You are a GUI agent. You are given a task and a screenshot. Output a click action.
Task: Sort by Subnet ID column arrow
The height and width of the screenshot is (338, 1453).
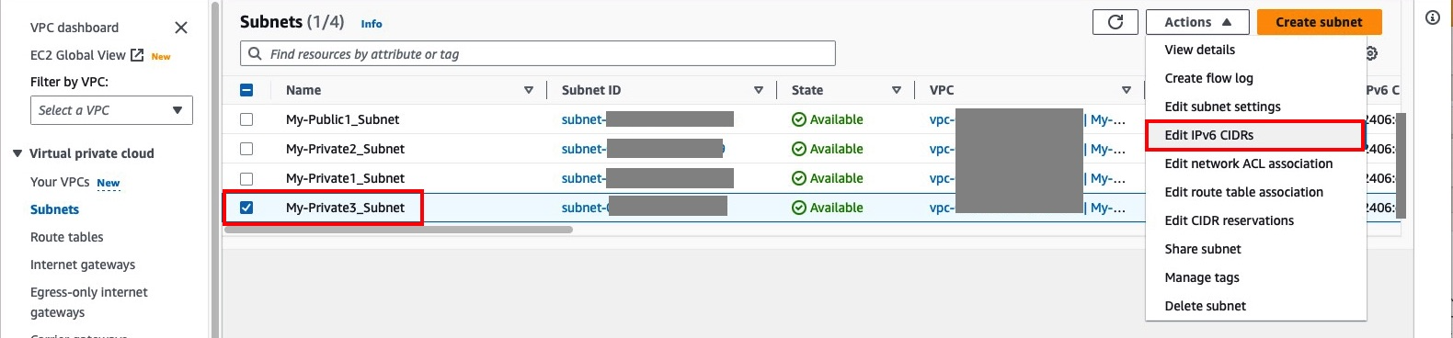(759, 90)
